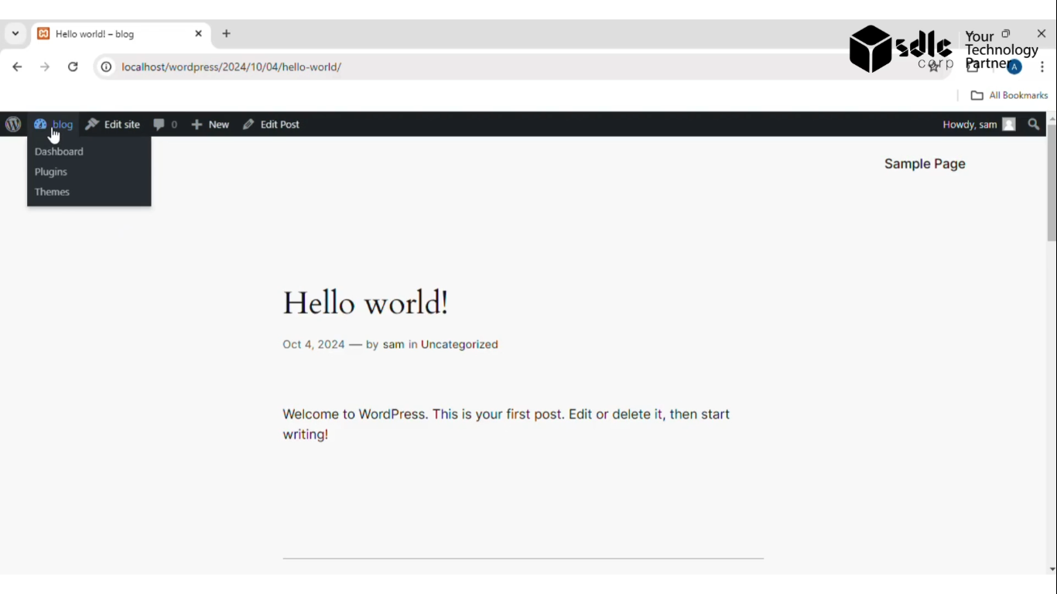Click the WordPress logo in admin bar
Screen dimensions: 1057x594
point(13,124)
